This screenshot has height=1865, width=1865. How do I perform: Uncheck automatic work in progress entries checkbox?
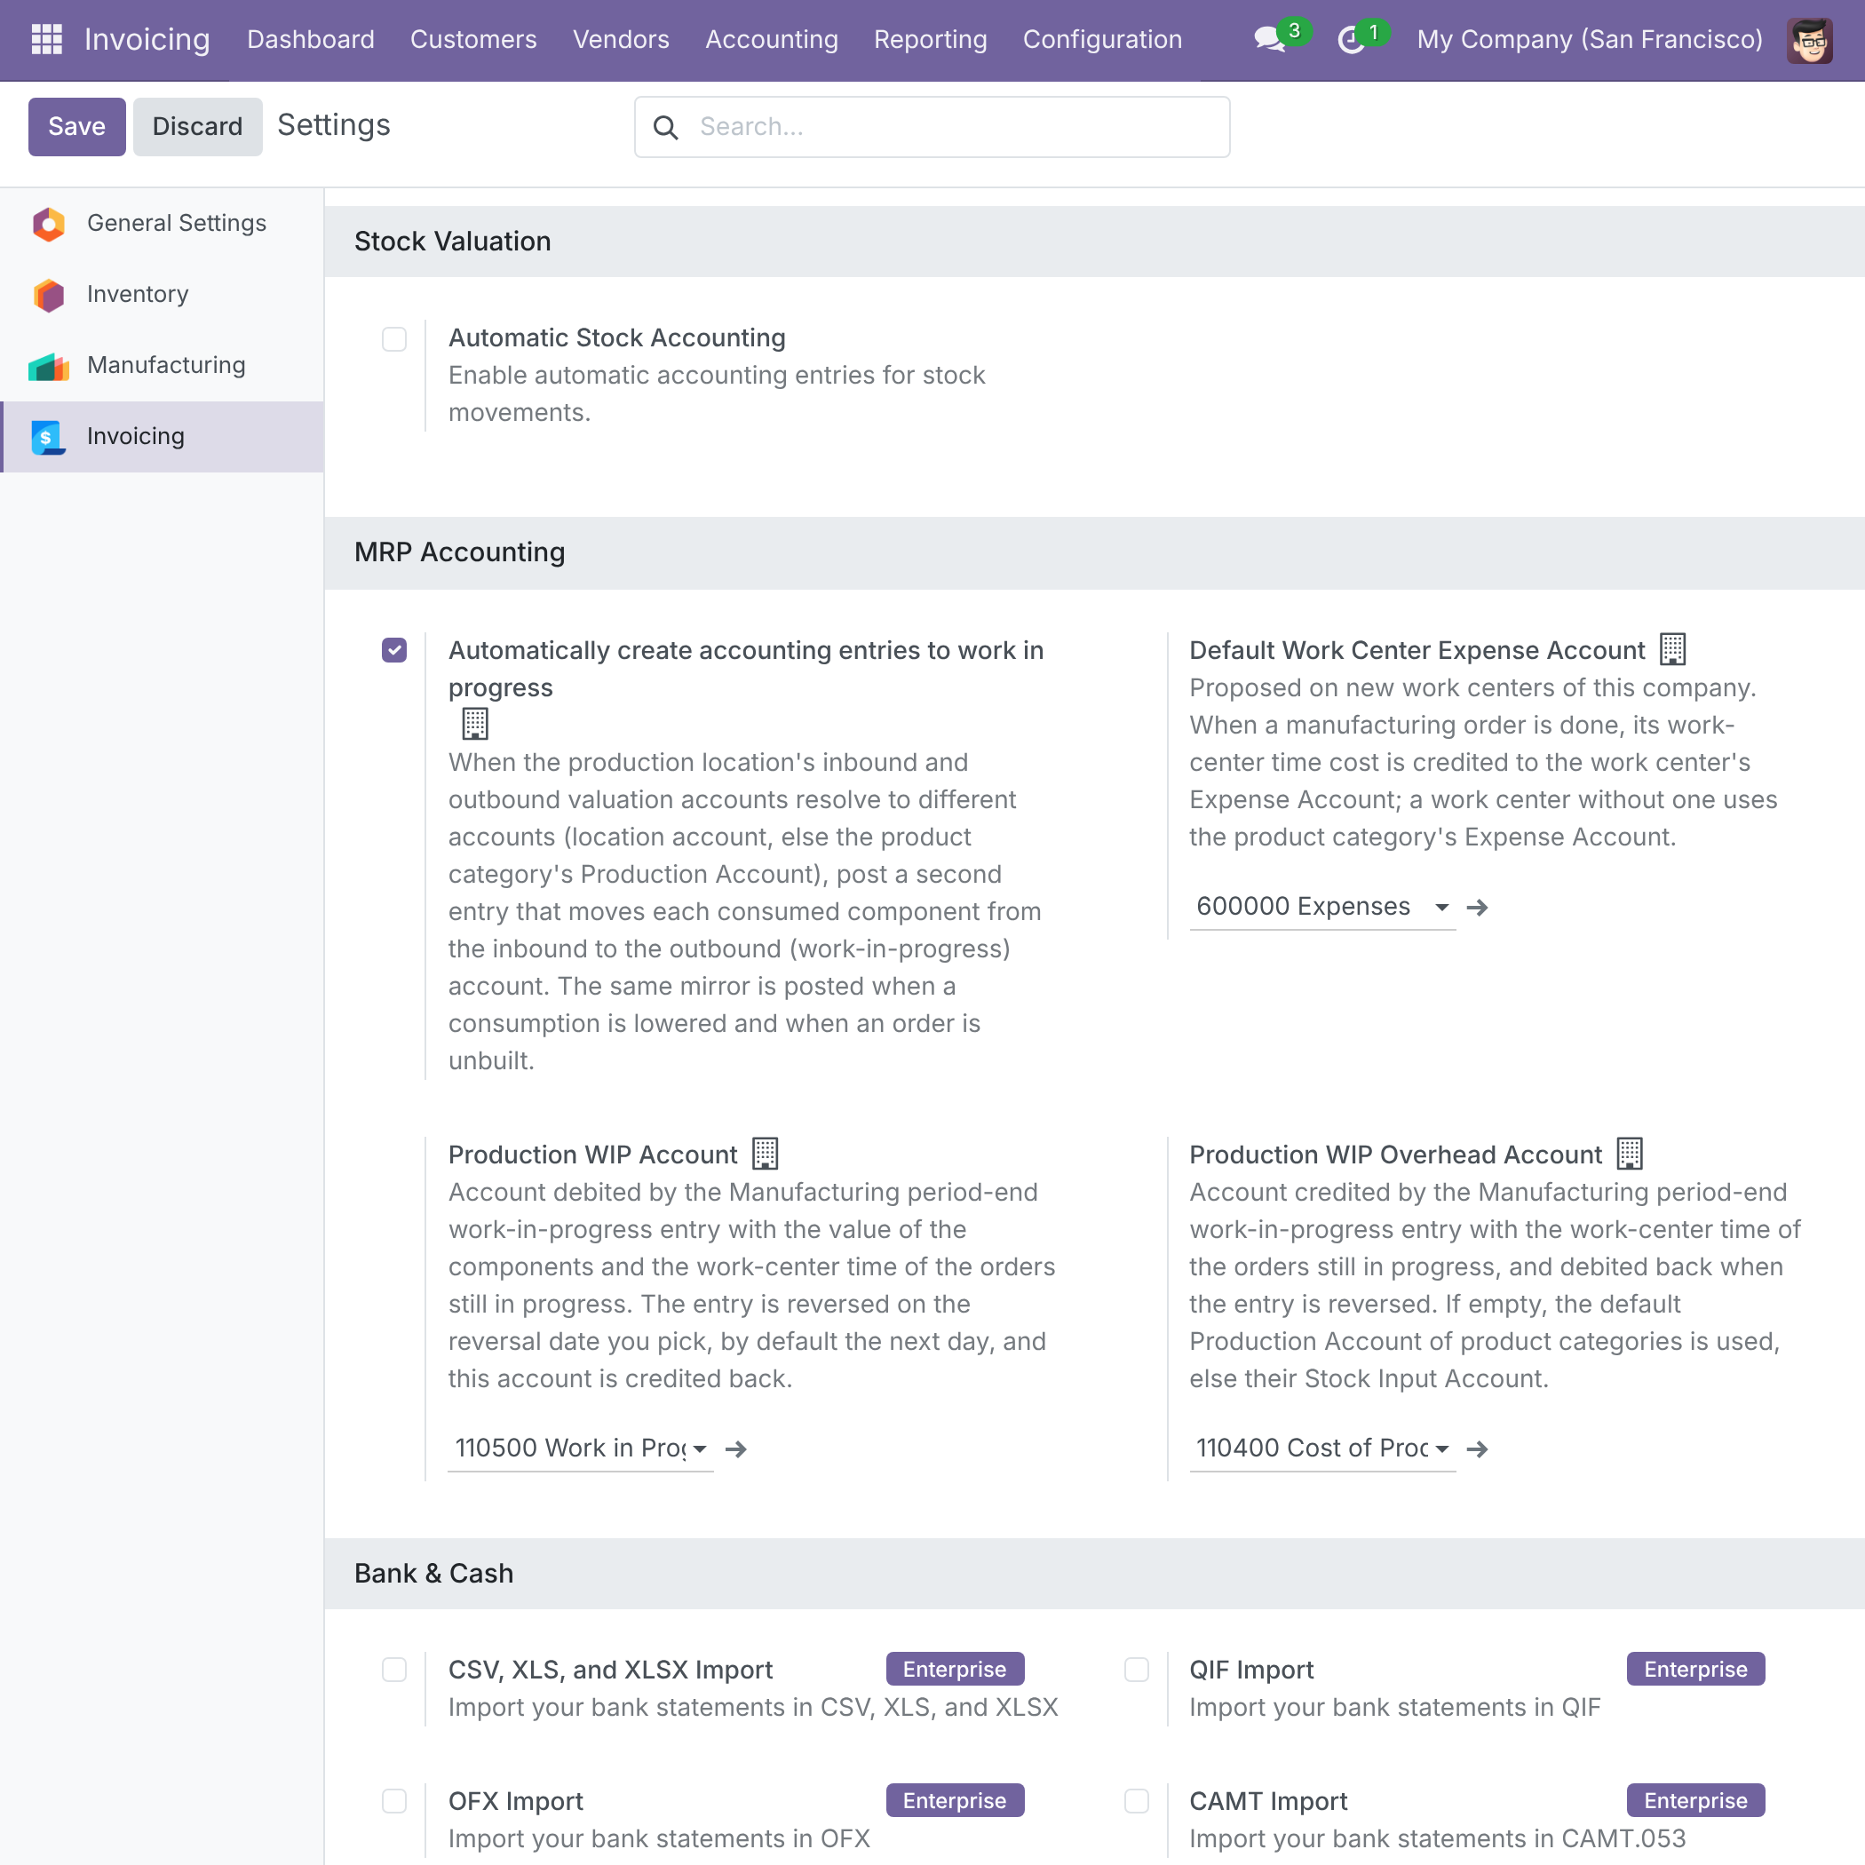coord(393,650)
